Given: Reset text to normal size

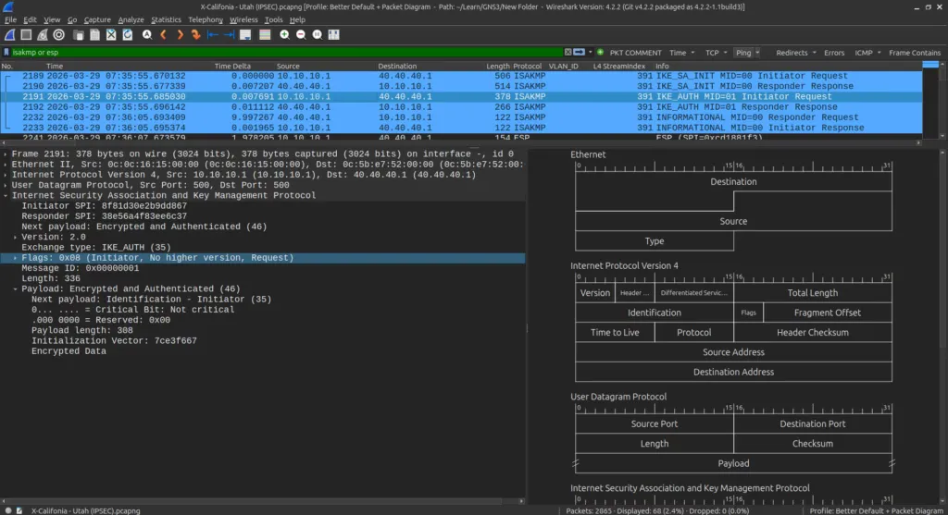Looking at the screenshot, I should 317,35.
